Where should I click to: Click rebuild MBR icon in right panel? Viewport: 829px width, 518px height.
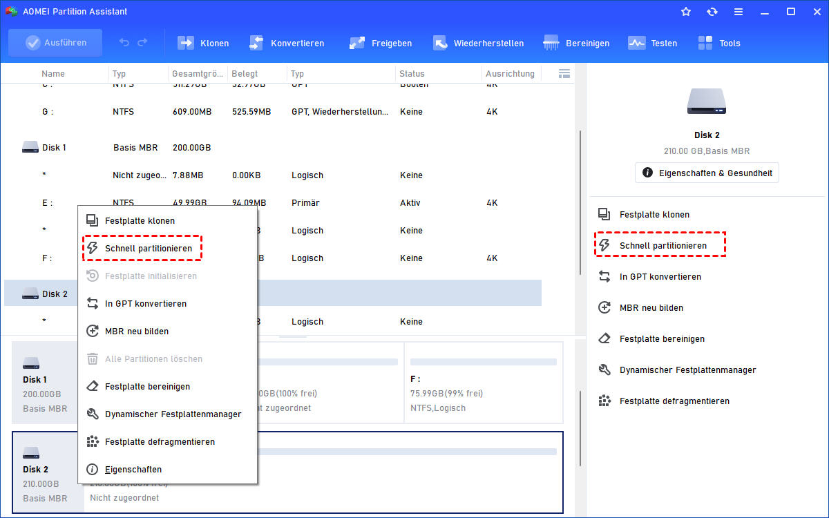tap(604, 307)
